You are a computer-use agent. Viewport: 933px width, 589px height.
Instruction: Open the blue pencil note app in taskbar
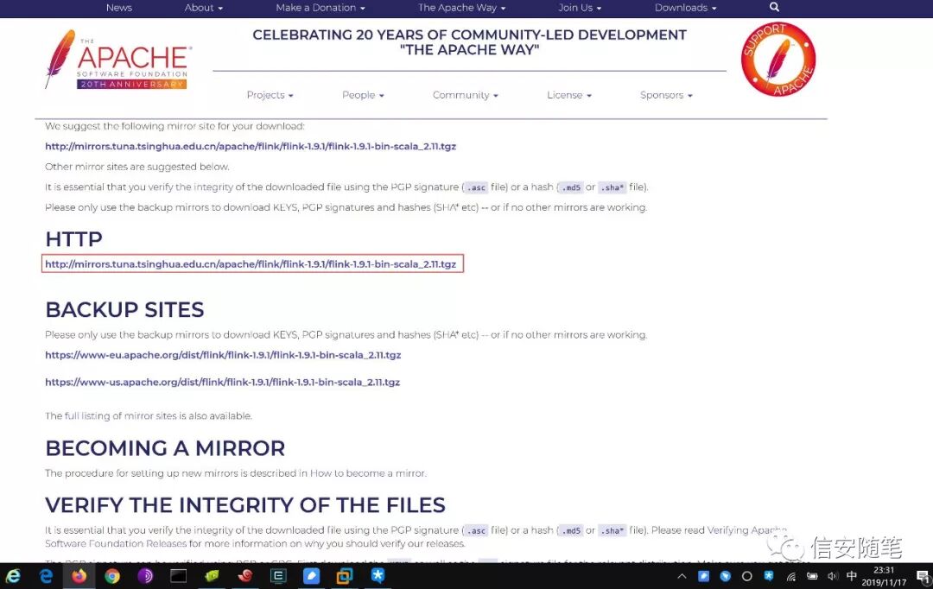coord(311,576)
